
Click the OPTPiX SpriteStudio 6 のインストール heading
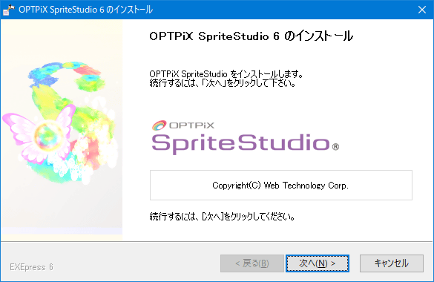251,36
